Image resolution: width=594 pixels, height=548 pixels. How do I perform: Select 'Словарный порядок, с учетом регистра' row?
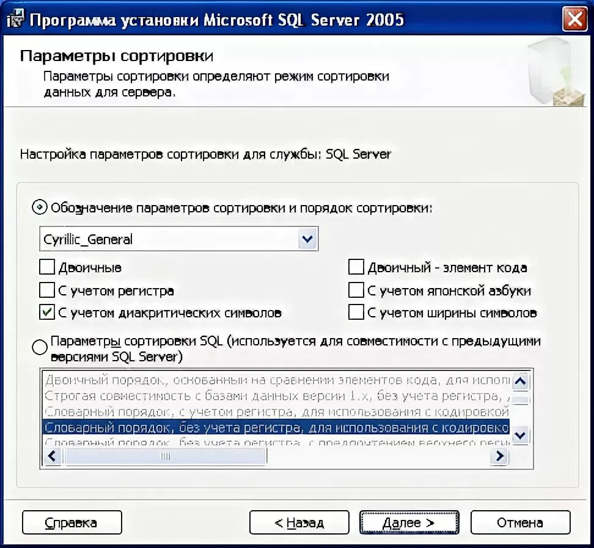pos(276,412)
